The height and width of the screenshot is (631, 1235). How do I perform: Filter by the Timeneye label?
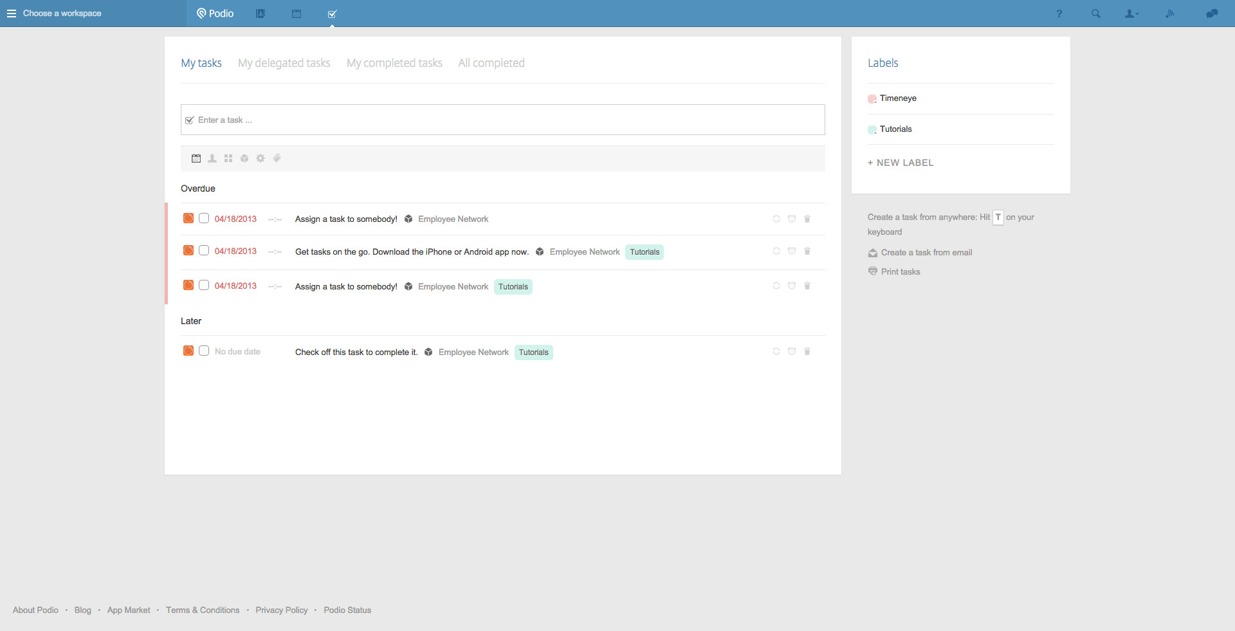pos(898,98)
